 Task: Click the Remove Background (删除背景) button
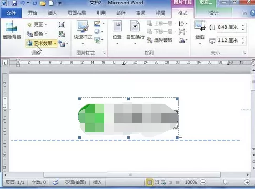click(x=12, y=30)
